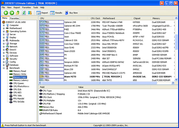Click the results list horizontal scrollbar
179x128 pixels.
tap(99, 83)
